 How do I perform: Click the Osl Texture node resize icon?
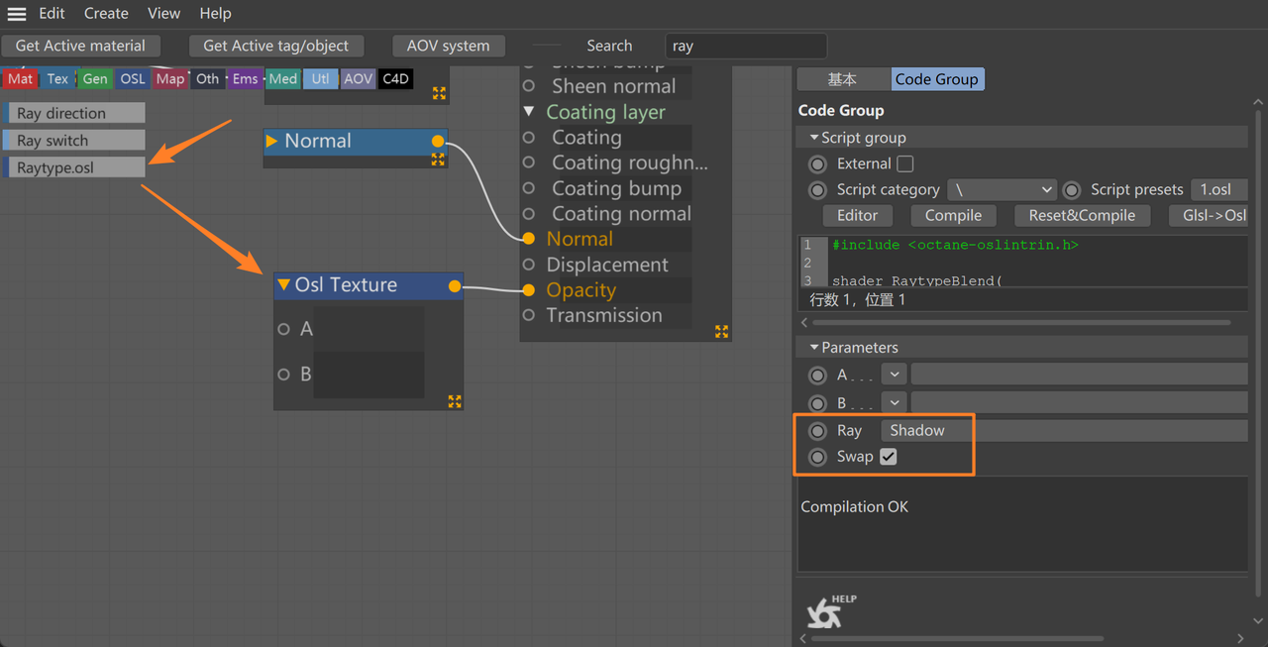455,401
